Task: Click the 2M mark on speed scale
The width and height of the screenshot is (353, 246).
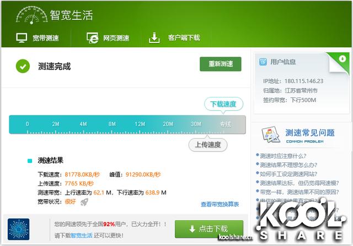Action: [x=56, y=124]
